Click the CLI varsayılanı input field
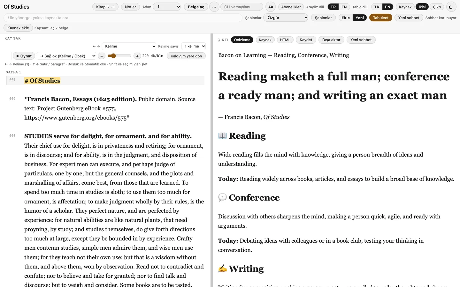 [x=242, y=7]
